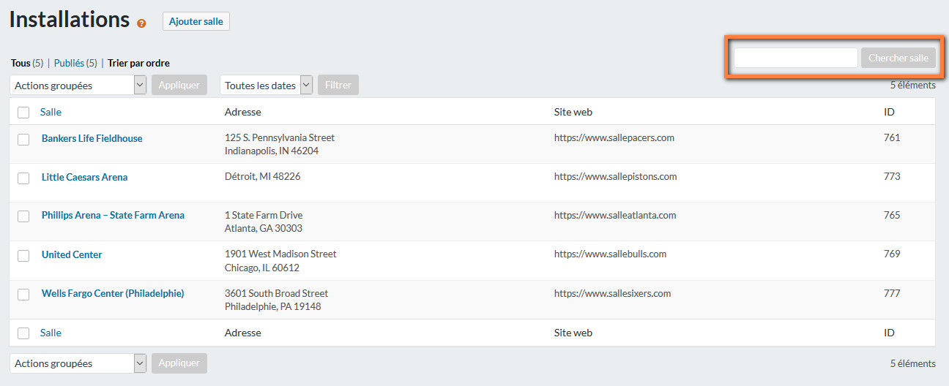Open the orange help icon beside Installations
Image resolution: width=949 pixels, height=386 pixels.
point(141,23)
